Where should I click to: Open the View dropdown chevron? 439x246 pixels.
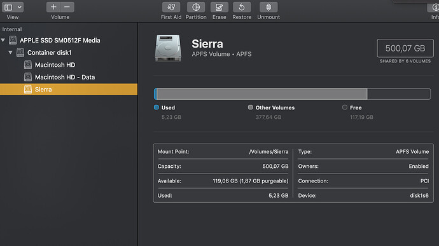coord(19,7)
